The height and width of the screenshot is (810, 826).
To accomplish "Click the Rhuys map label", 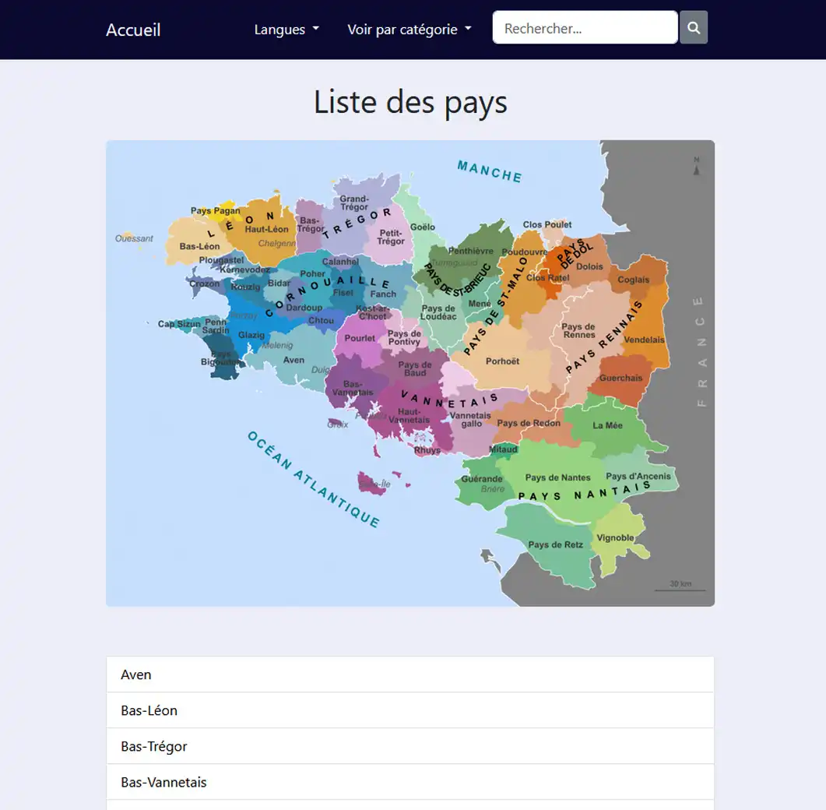I will pos(427,451).
